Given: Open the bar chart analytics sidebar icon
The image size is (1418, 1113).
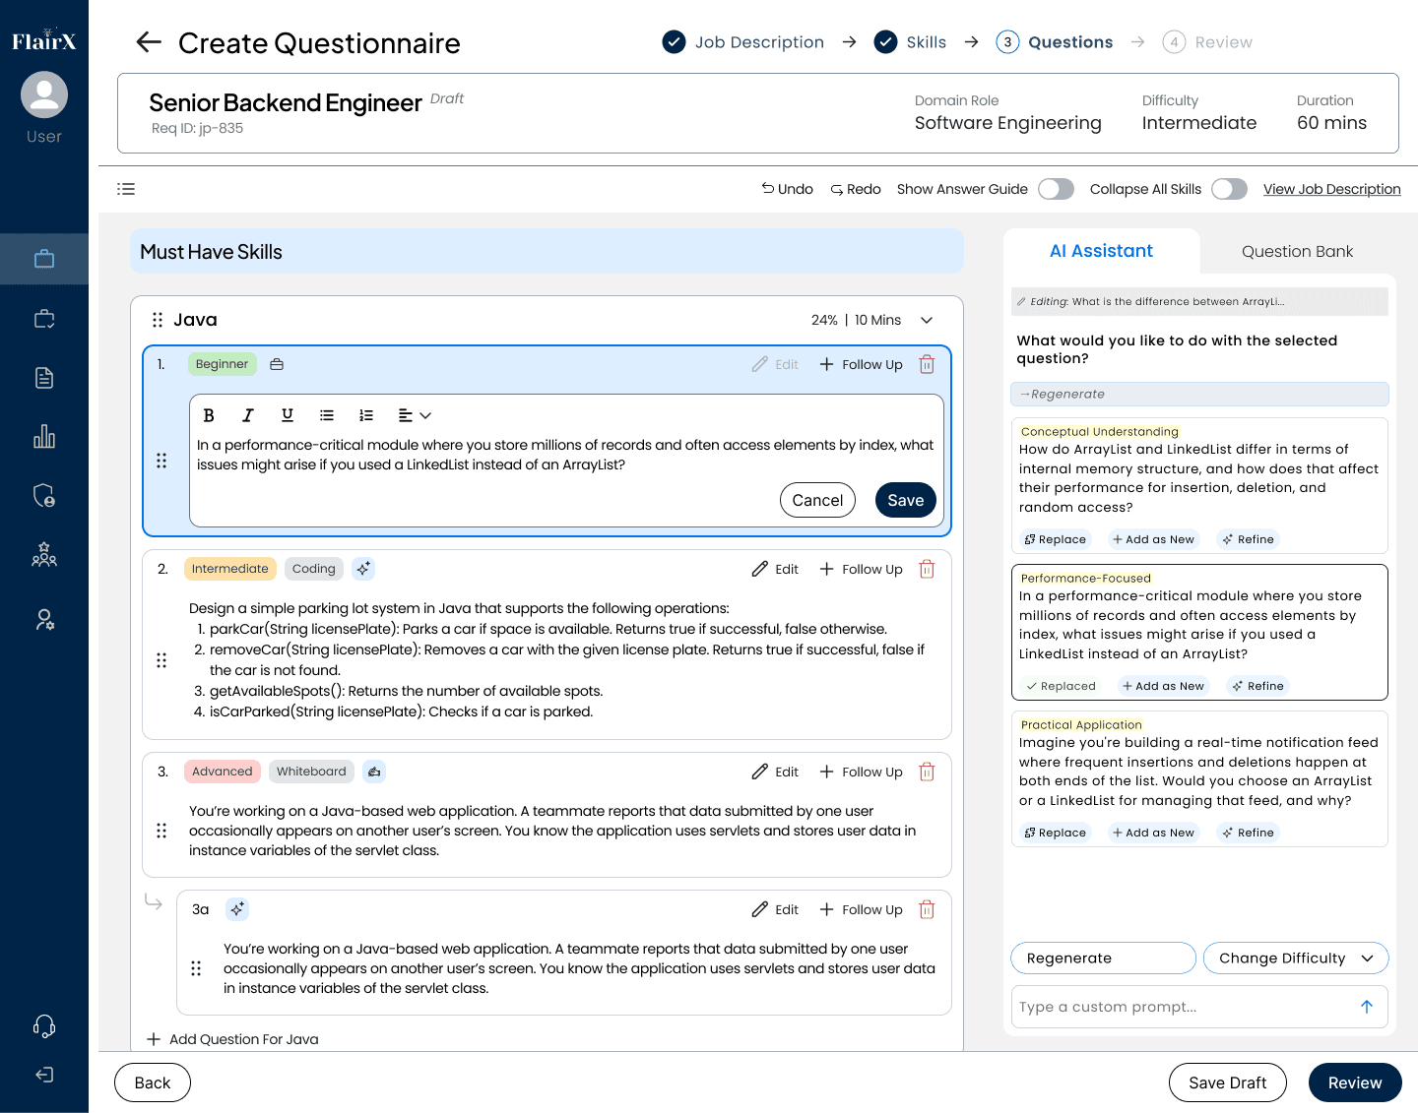Looking at the screenshot, I should coord(44,436).
